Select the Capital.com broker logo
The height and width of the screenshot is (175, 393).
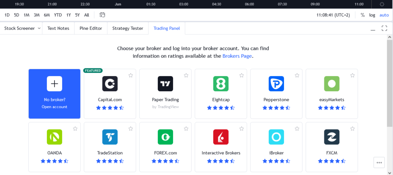click(110, 84)
